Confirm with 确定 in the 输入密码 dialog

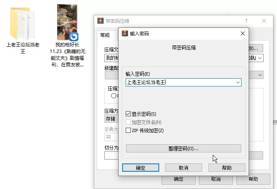point(141,168)
